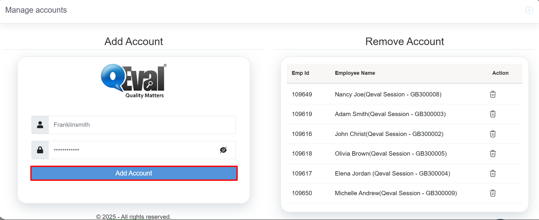Select employee ID 109616
Image resolution: width=539 pixels, height=220 pixels.
point(302,134)
